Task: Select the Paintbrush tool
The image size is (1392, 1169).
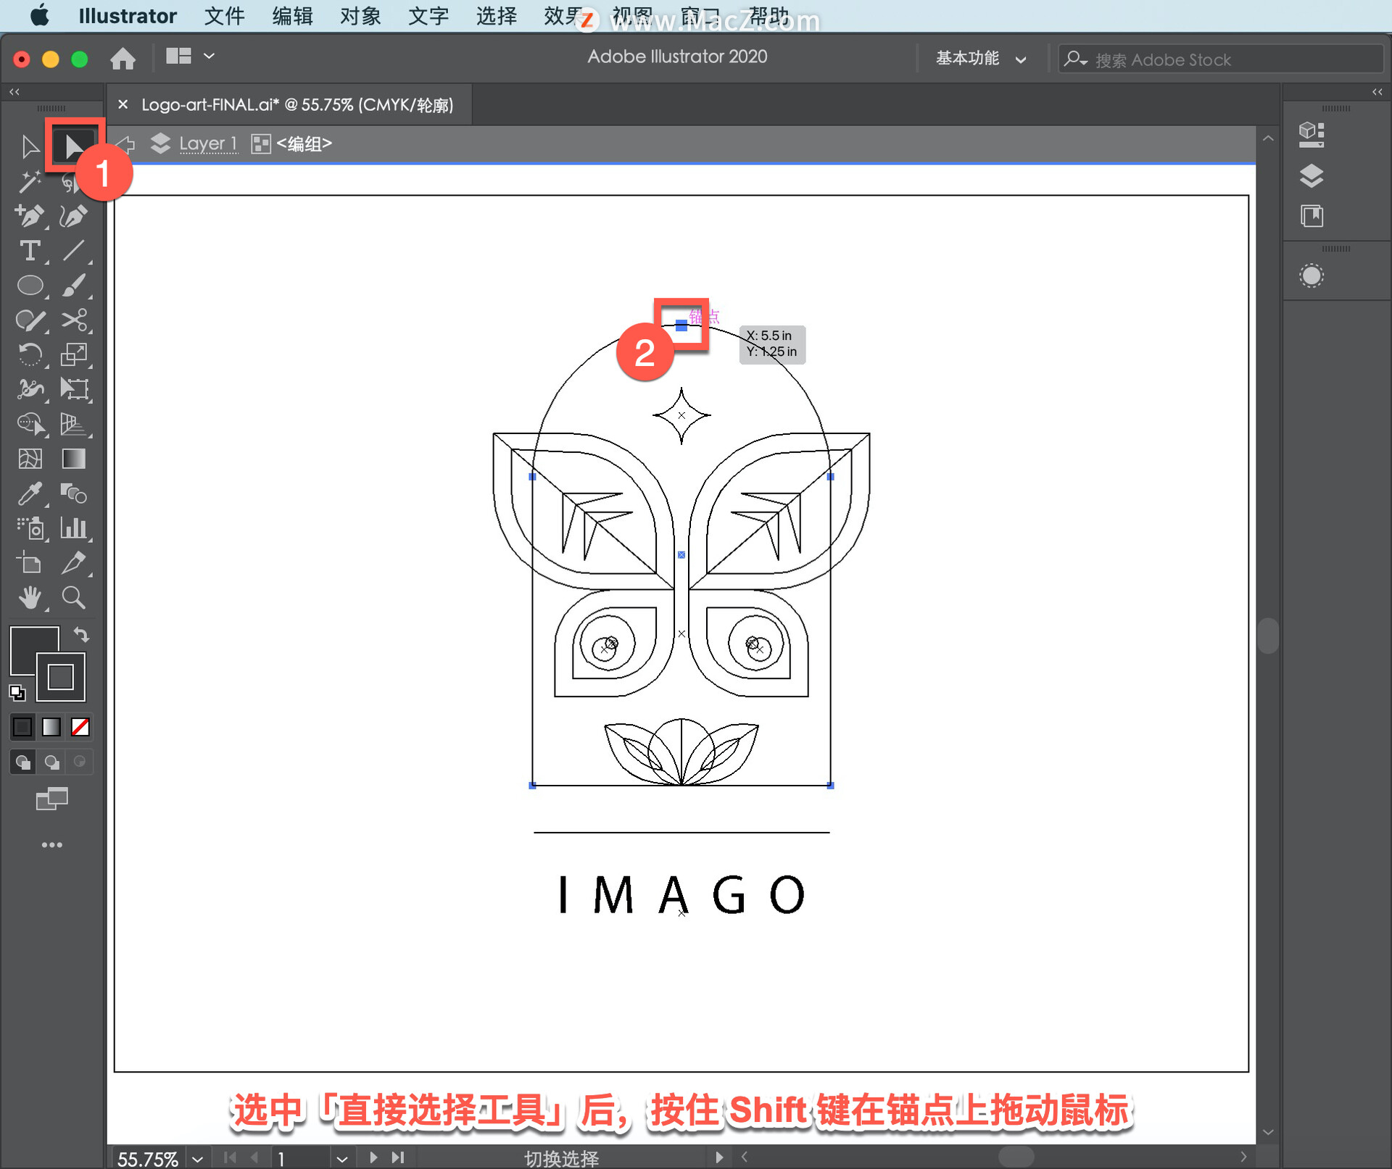Action: pos(73,286)
